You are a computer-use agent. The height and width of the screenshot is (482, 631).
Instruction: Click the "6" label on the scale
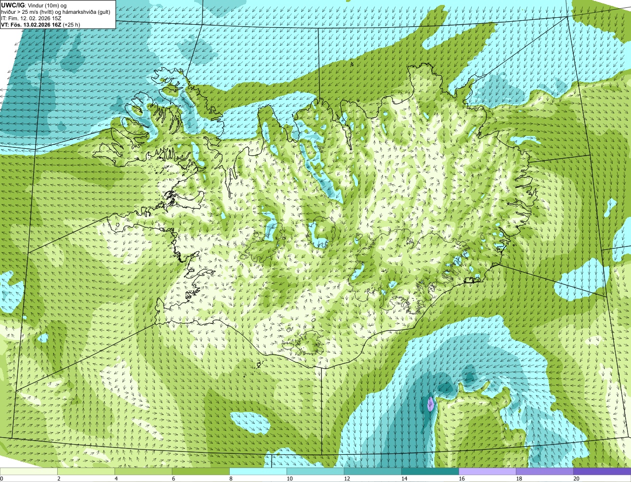[173, 479]
